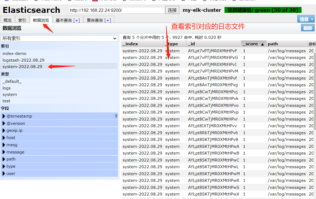This screenshot has width=316, height=199.
Task: Click row with id AYLpt7vPTjMR0XMtHPvI
Action: [x=218, y=64]
